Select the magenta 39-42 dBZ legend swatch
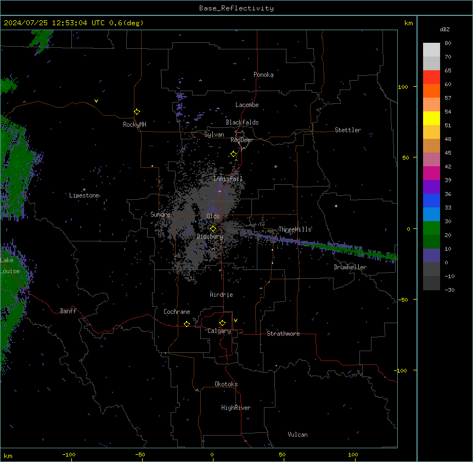Screen dimensions: 473x462 (431, 173)
